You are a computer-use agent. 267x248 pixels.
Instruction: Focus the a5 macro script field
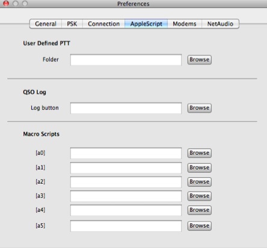[126, 226]
